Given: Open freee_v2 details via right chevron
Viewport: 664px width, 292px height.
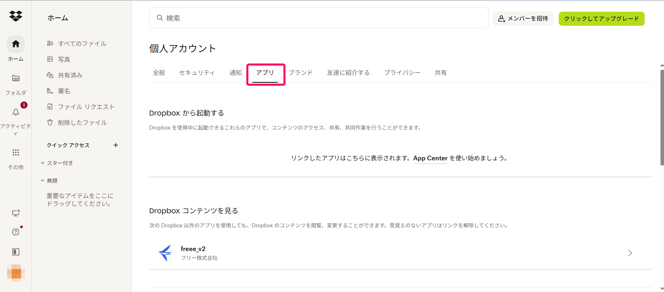Looking at the screenshot, I should [630, 253].
